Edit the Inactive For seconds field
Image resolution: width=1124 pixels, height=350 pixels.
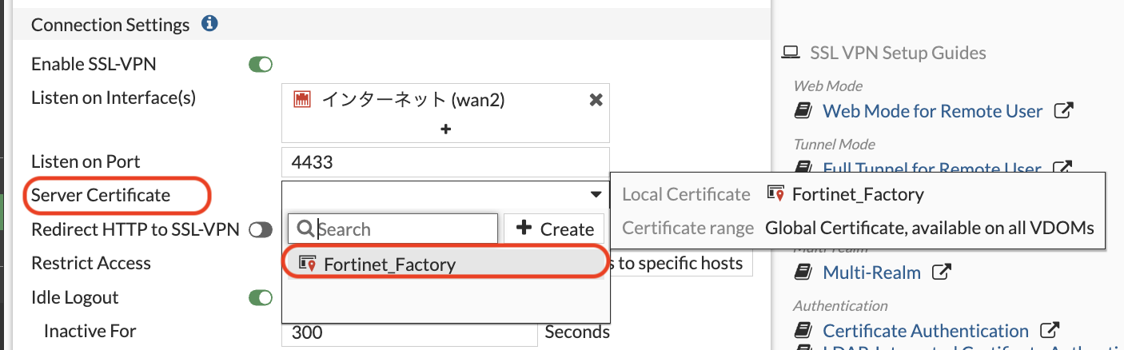[409, 332]
